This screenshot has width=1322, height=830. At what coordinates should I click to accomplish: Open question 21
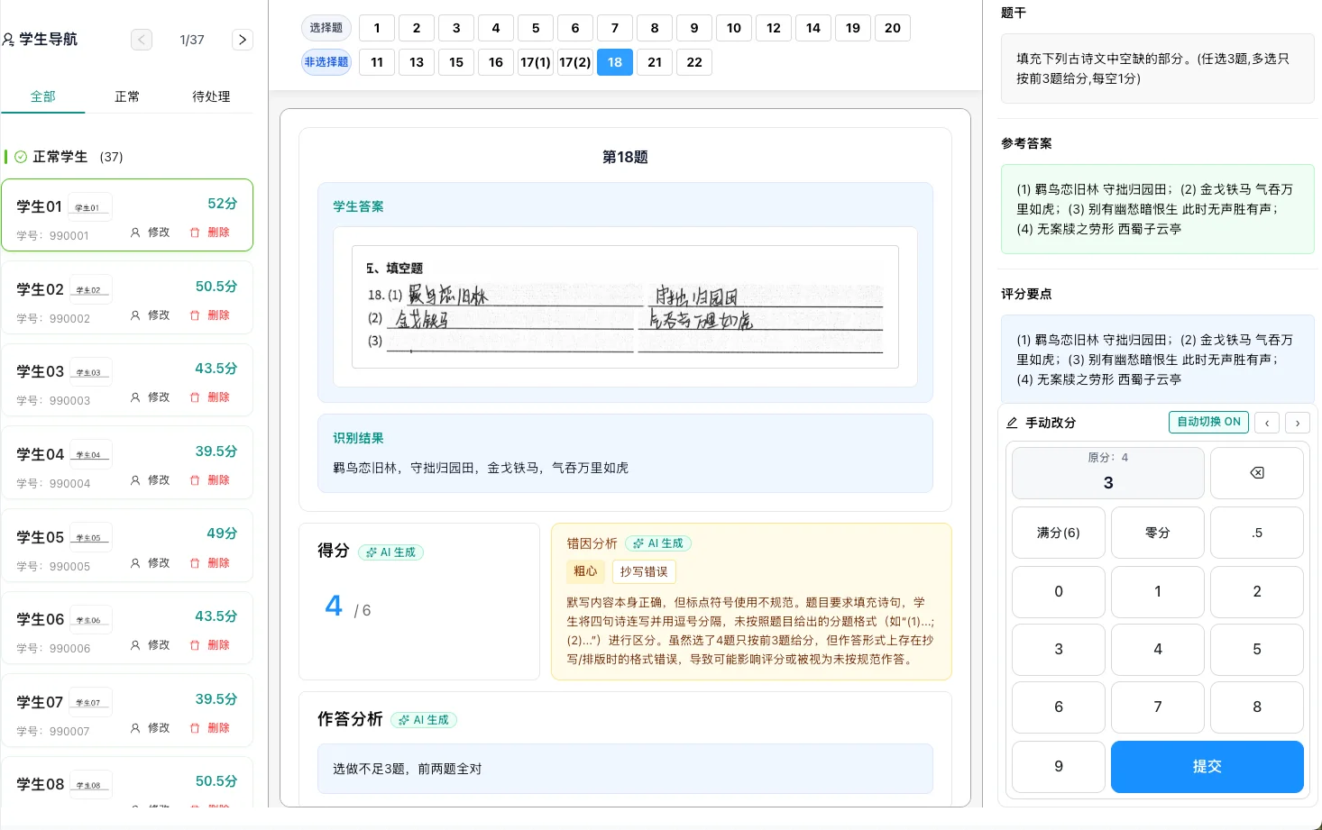pos(655,62)
